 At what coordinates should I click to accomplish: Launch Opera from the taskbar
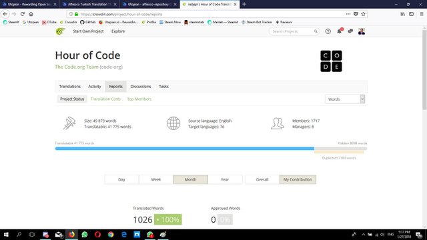[x=97, y=234]
